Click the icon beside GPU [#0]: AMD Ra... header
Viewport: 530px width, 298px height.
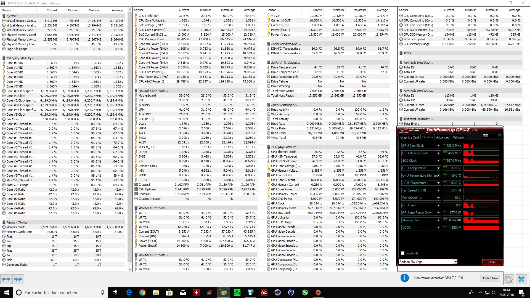pyautogui.click(x=269, y=147)
